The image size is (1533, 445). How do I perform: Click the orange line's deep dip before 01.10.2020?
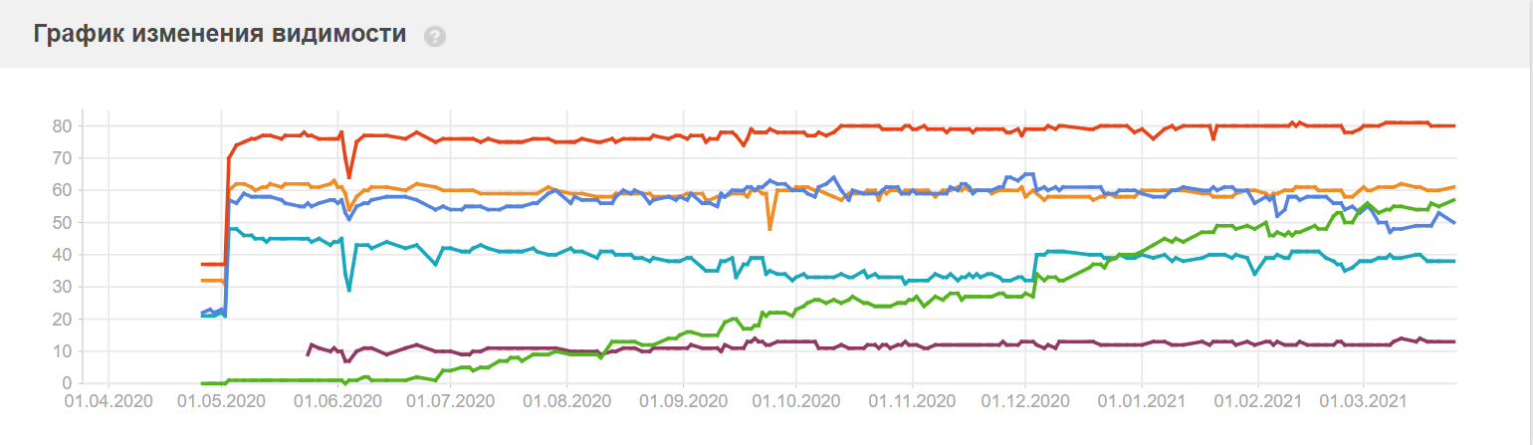769,229
